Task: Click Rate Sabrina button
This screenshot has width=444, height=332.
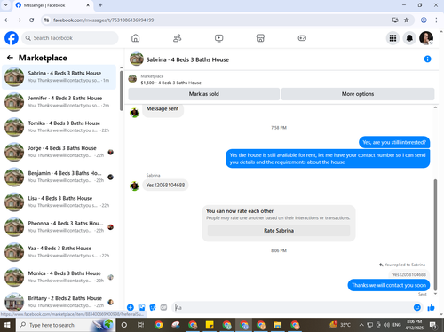Action: (279, 231)
